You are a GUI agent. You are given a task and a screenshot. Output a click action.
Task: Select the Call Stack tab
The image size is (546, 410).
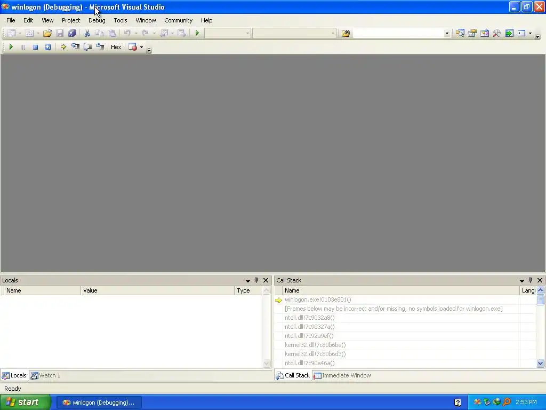click(x=293, y=375)
